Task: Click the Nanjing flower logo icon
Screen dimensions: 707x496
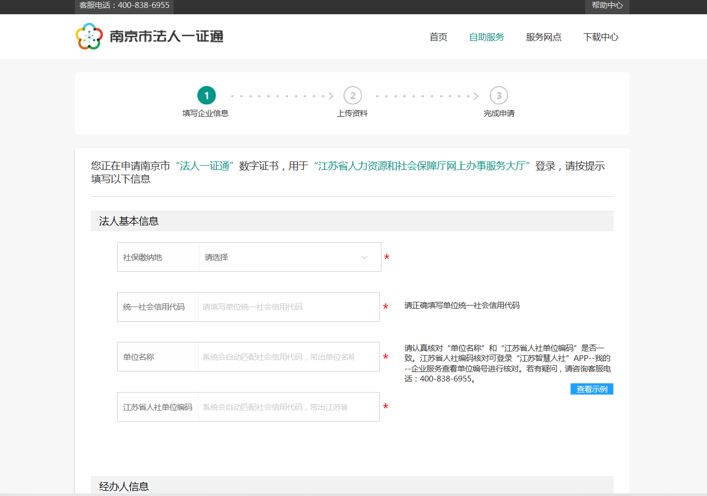Action: click(x=89, y=36)
